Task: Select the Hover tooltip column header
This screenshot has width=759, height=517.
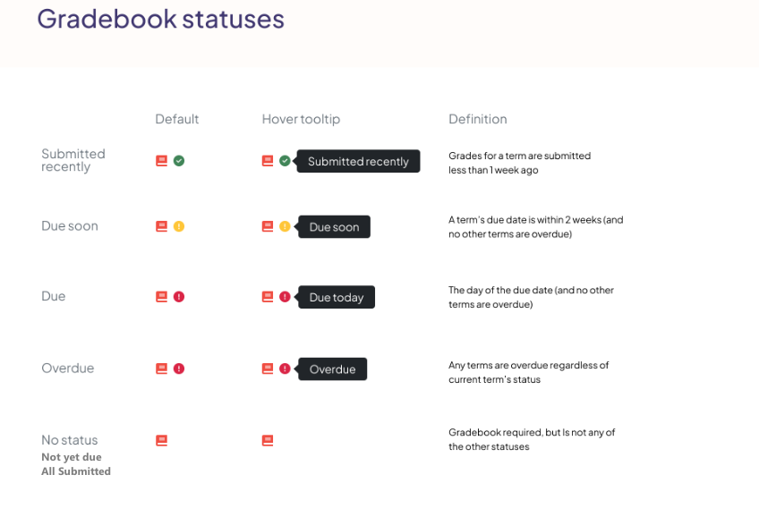Action: point(301,119)
